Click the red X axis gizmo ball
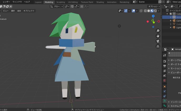Viewport: 181px width, 111px height. coord(148,21)
